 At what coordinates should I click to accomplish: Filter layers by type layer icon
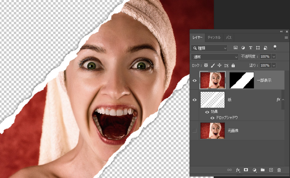pos(250,48)
